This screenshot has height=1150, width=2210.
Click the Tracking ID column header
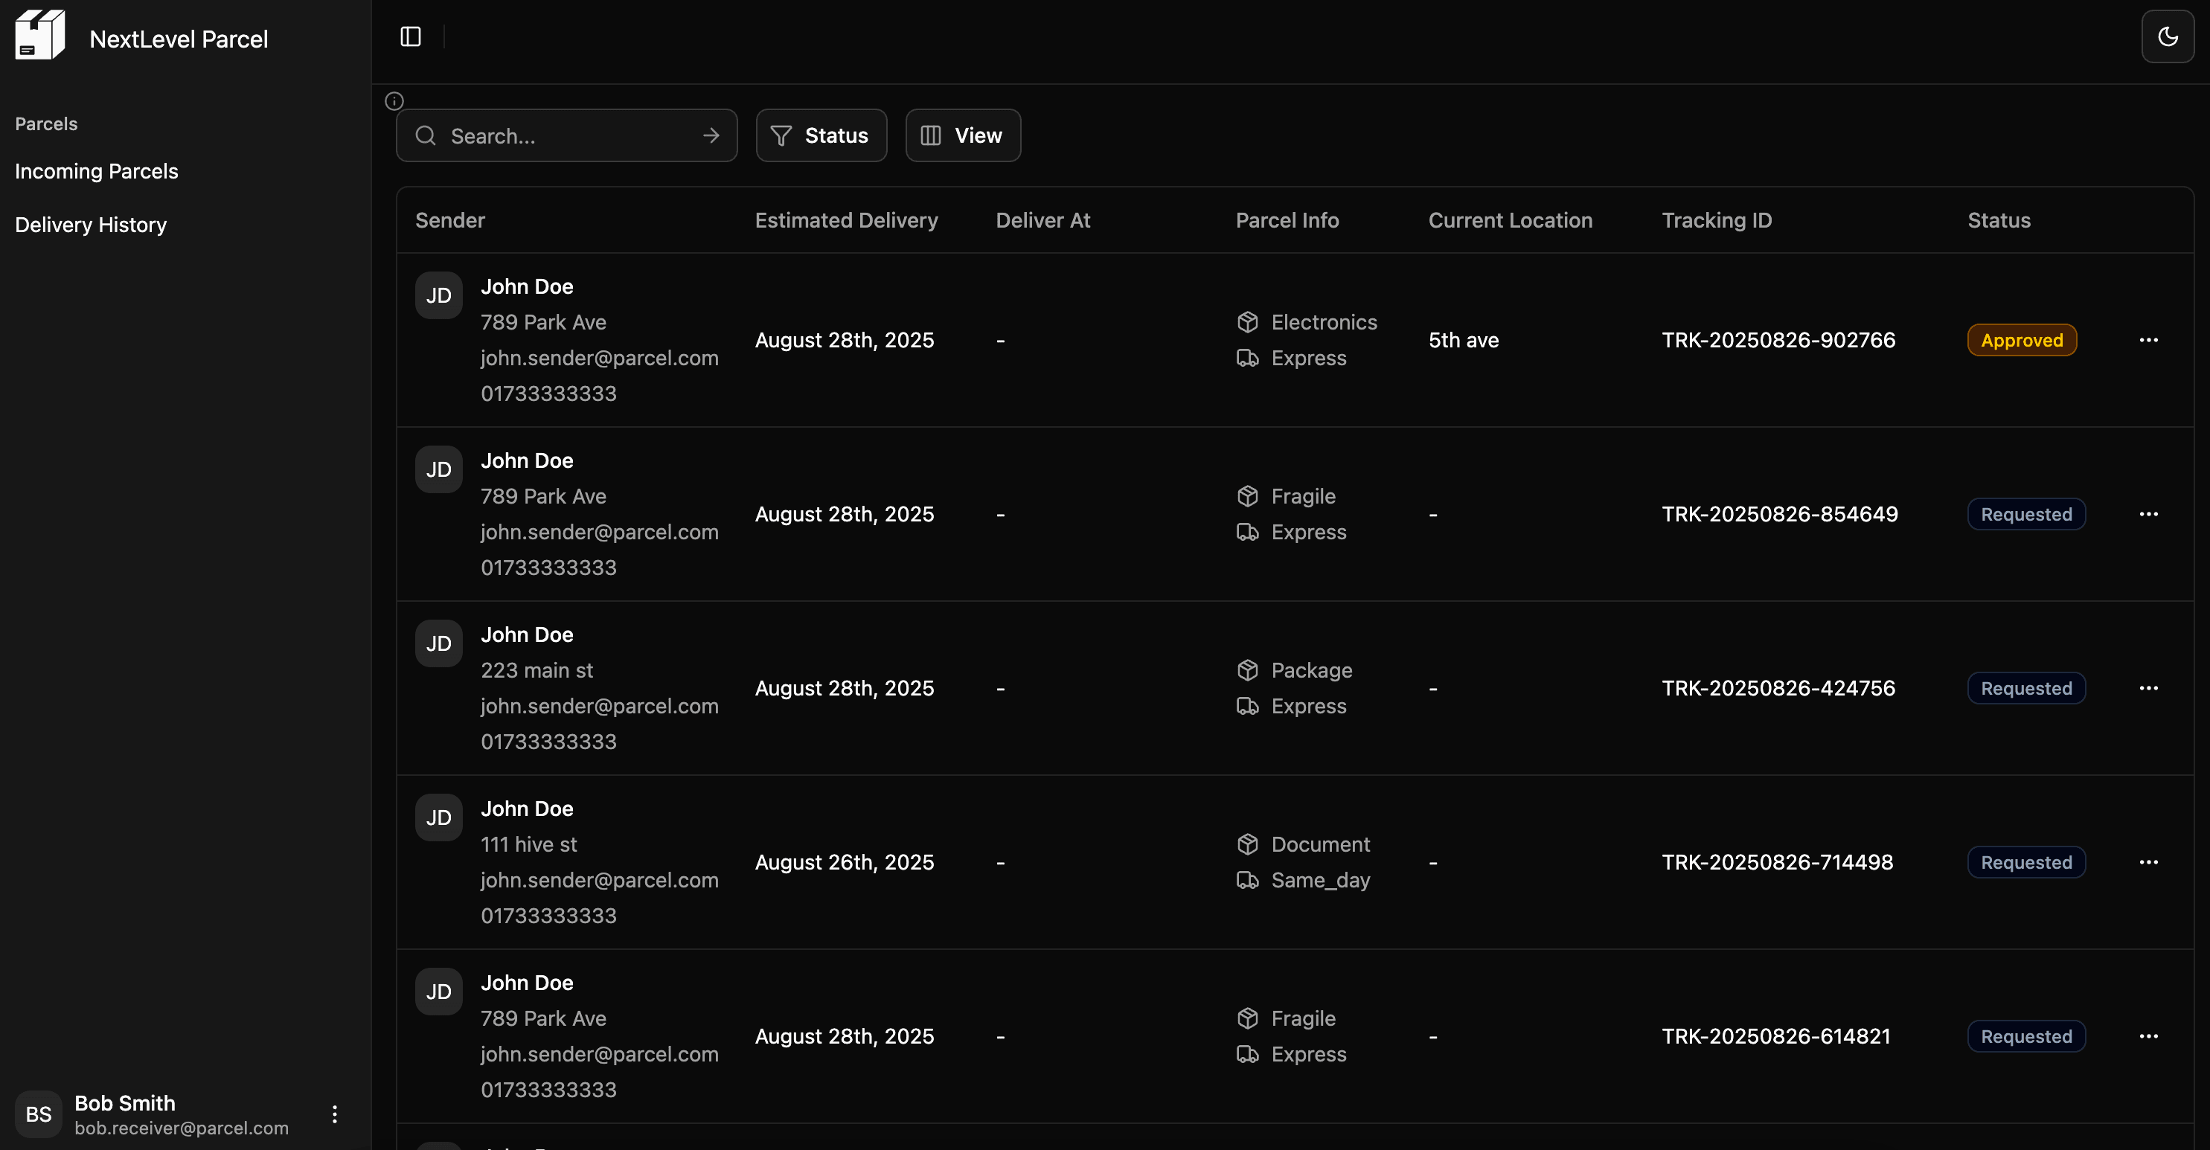(1716, 220)
